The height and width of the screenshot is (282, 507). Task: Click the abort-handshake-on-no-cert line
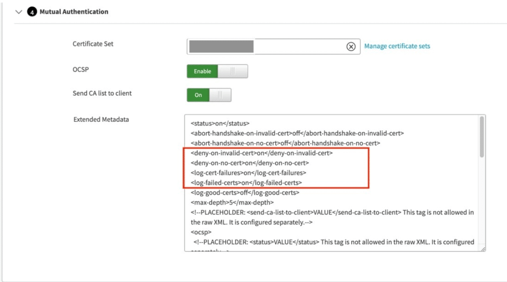coord(285,143)
